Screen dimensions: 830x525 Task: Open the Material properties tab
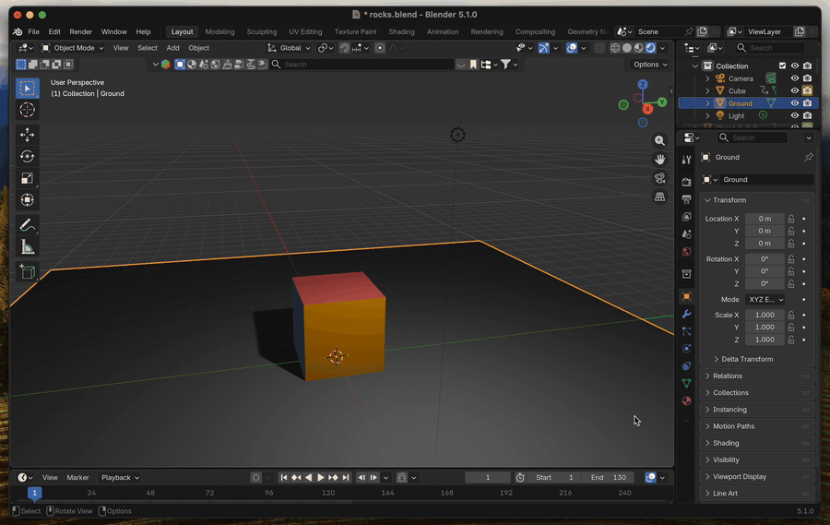686,401
